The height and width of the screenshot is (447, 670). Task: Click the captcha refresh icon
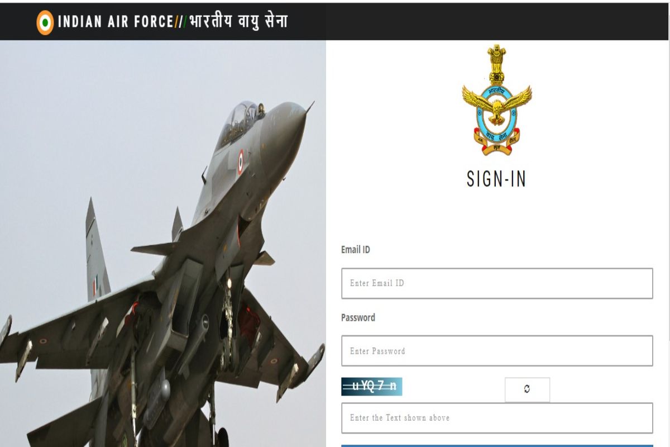pyautogui.click(x=527, y=389)
